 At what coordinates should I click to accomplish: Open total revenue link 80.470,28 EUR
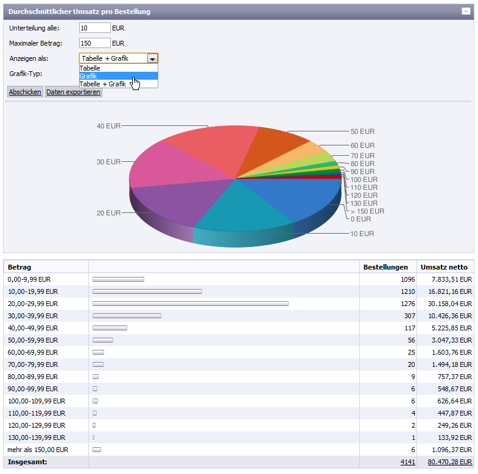(449, 462)
